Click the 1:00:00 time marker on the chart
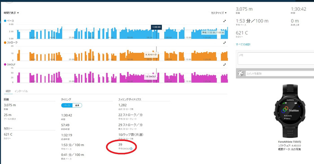The width and height of the screenshot is (314, 164). click(157, 27)
